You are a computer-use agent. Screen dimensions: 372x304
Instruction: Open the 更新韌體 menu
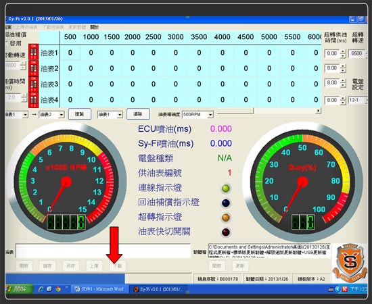[x=77, y=27]
